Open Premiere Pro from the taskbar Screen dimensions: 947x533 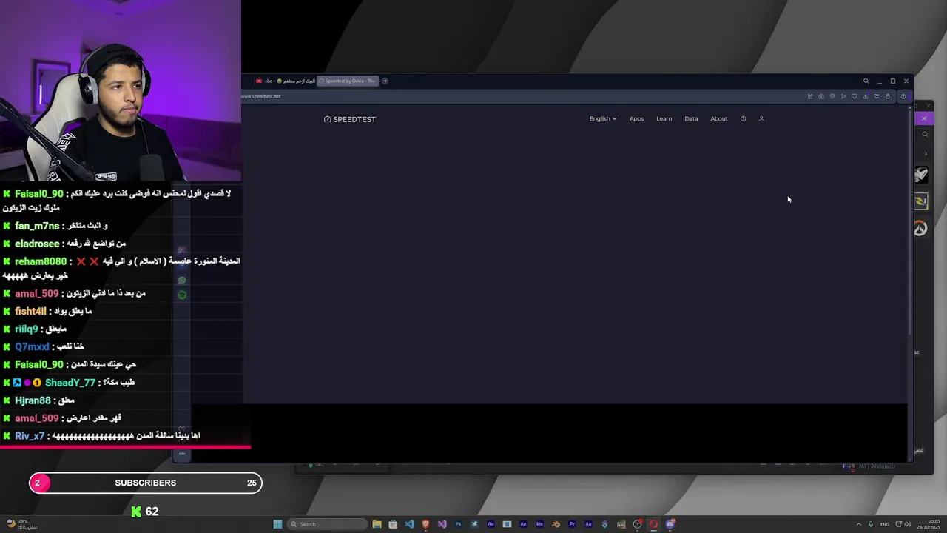[572, 524]
